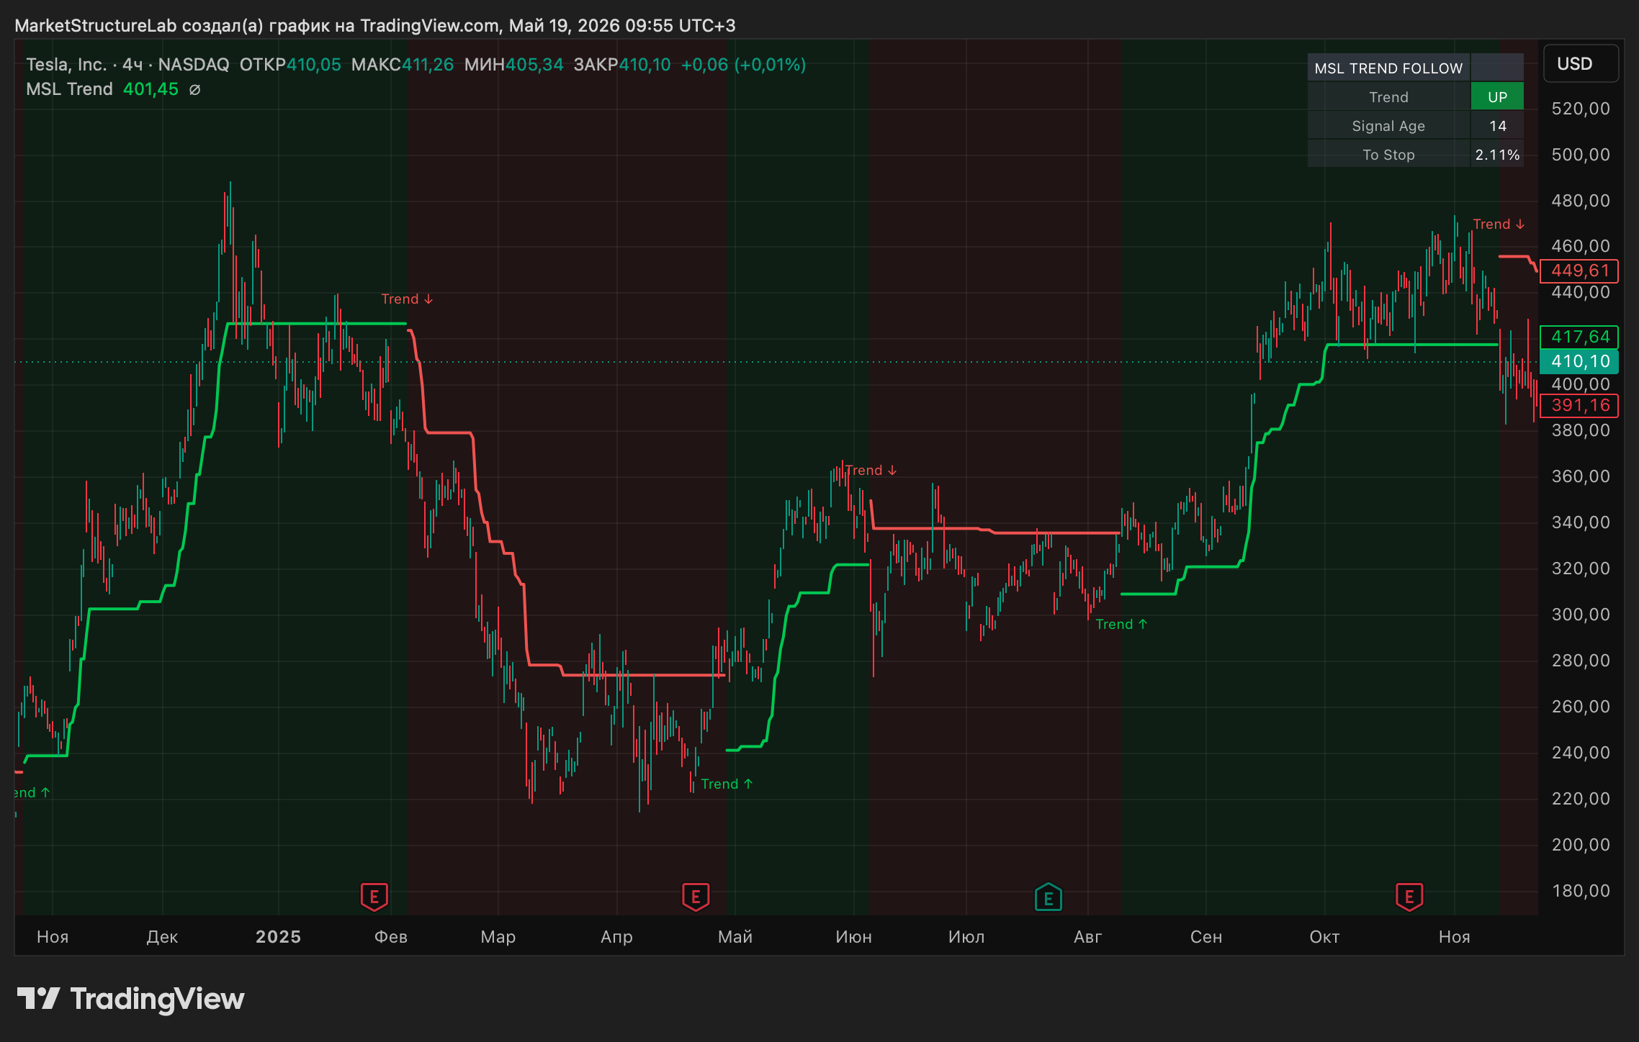Click the +0,06 (+0,01%) change value

[x=743, y=65]
